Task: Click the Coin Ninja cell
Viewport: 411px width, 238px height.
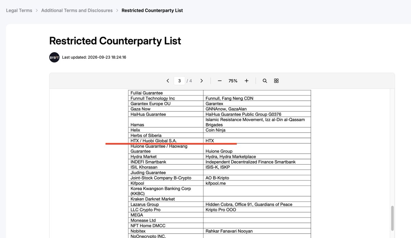Action: pyautogui.click(x=257, y=130)
